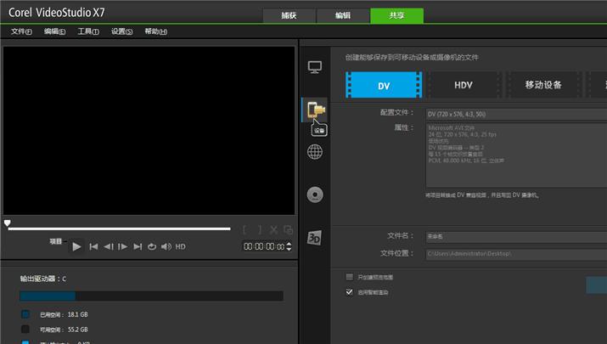607x344 pixels.
Task: Jump to the start with the Home button
Action: (x=94, y=246)
